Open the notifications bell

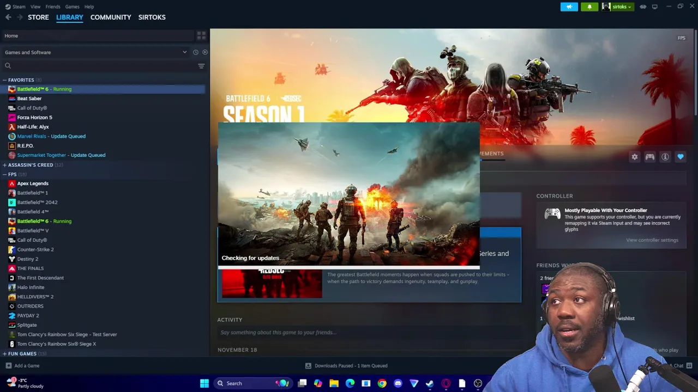[589, 7]
